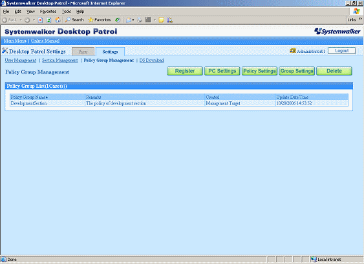Go to the Home page icon
This screenshot has width=364, height=264.
(x=58, y=20)
